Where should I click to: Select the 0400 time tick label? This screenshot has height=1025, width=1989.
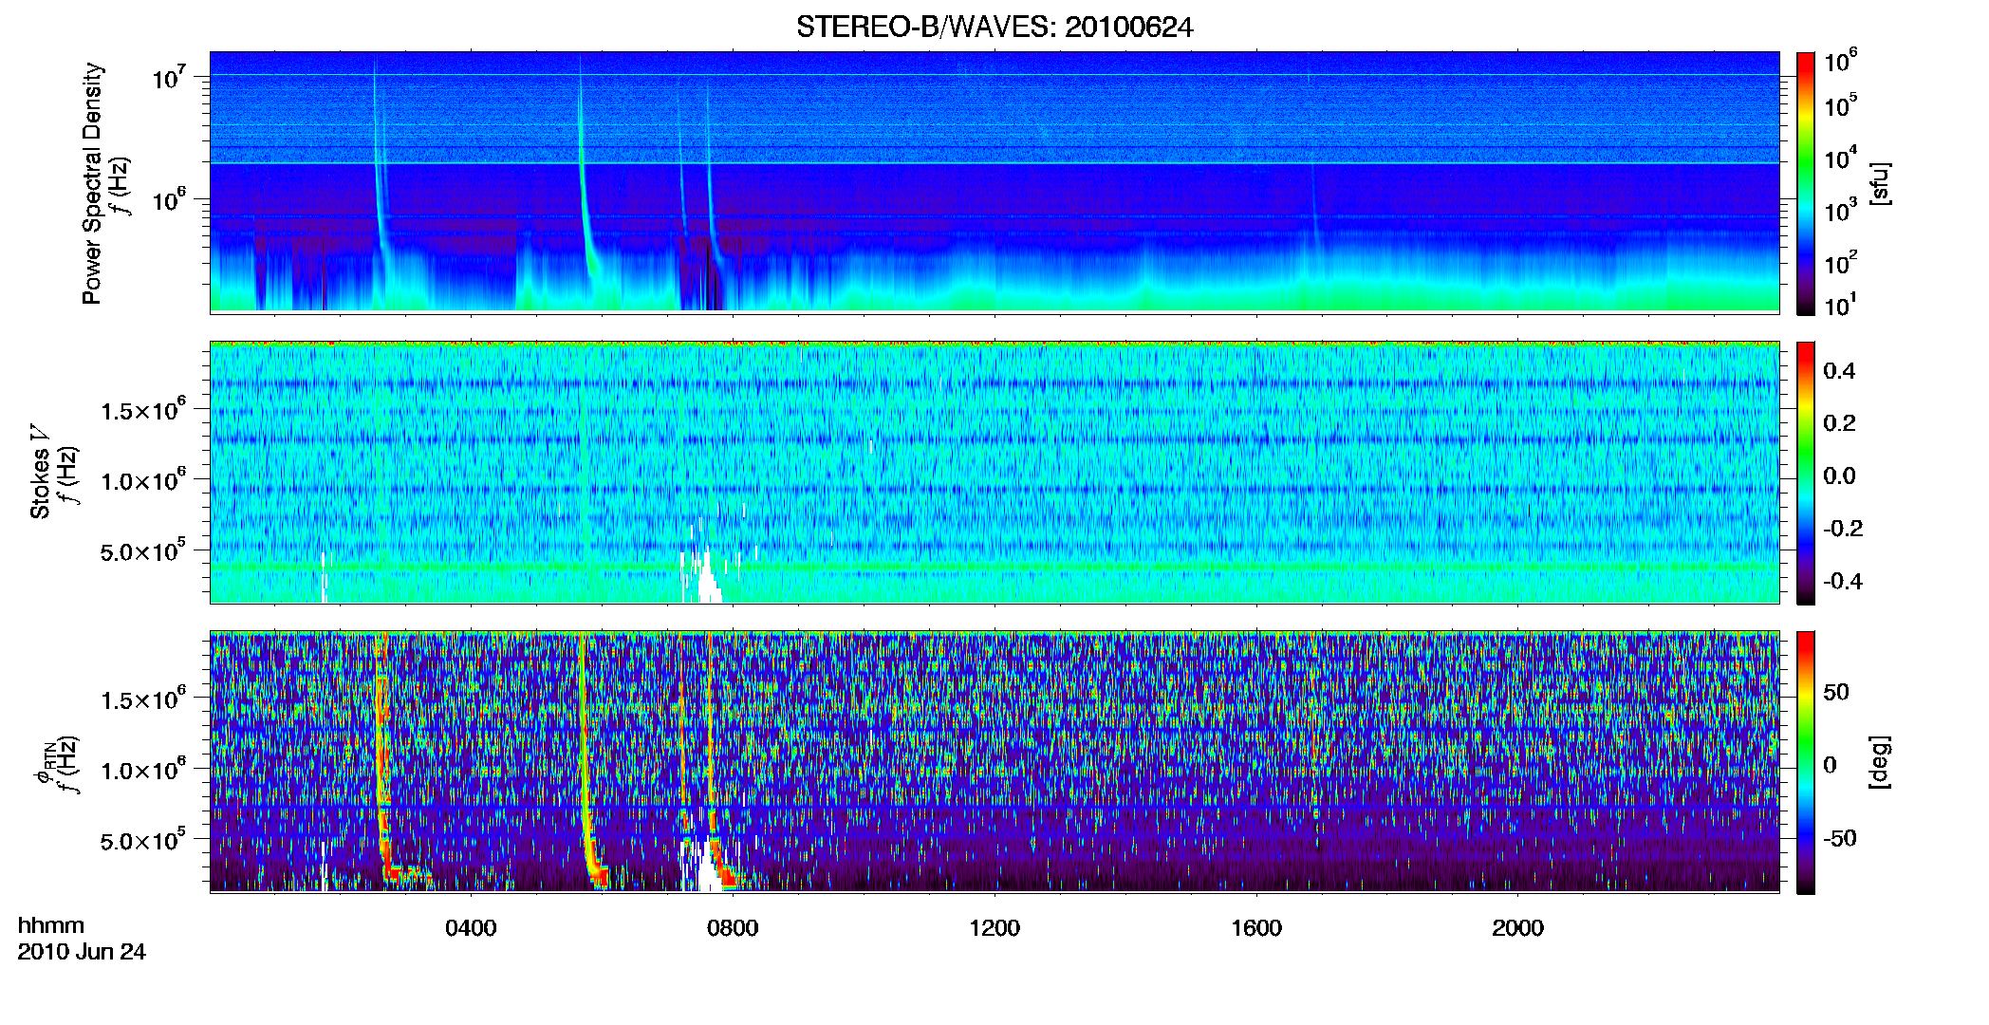471,927
